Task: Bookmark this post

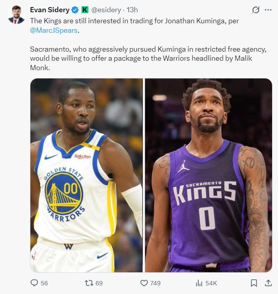Action: click(254, 283)
